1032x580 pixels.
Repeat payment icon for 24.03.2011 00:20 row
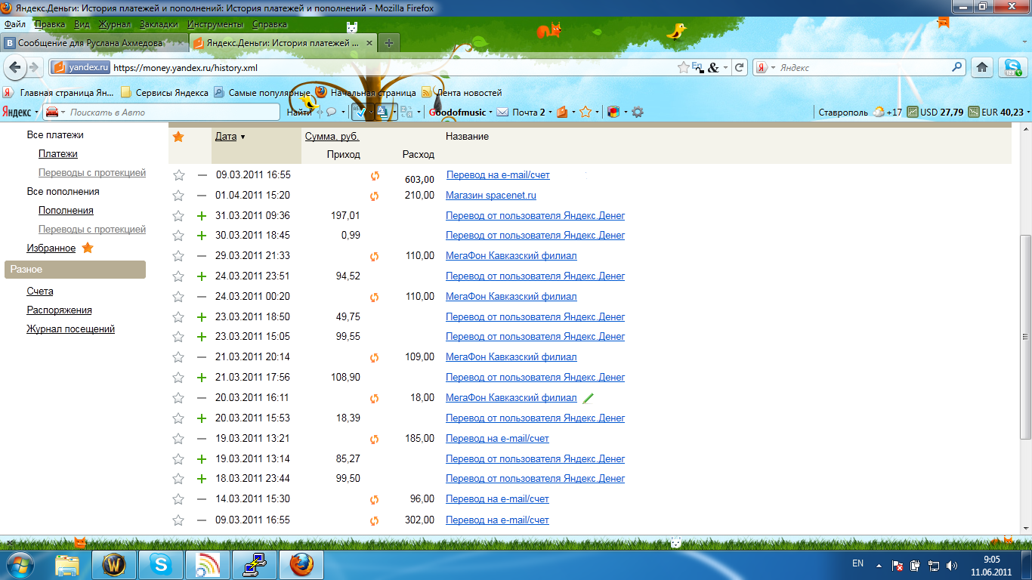tap(374, 297)
